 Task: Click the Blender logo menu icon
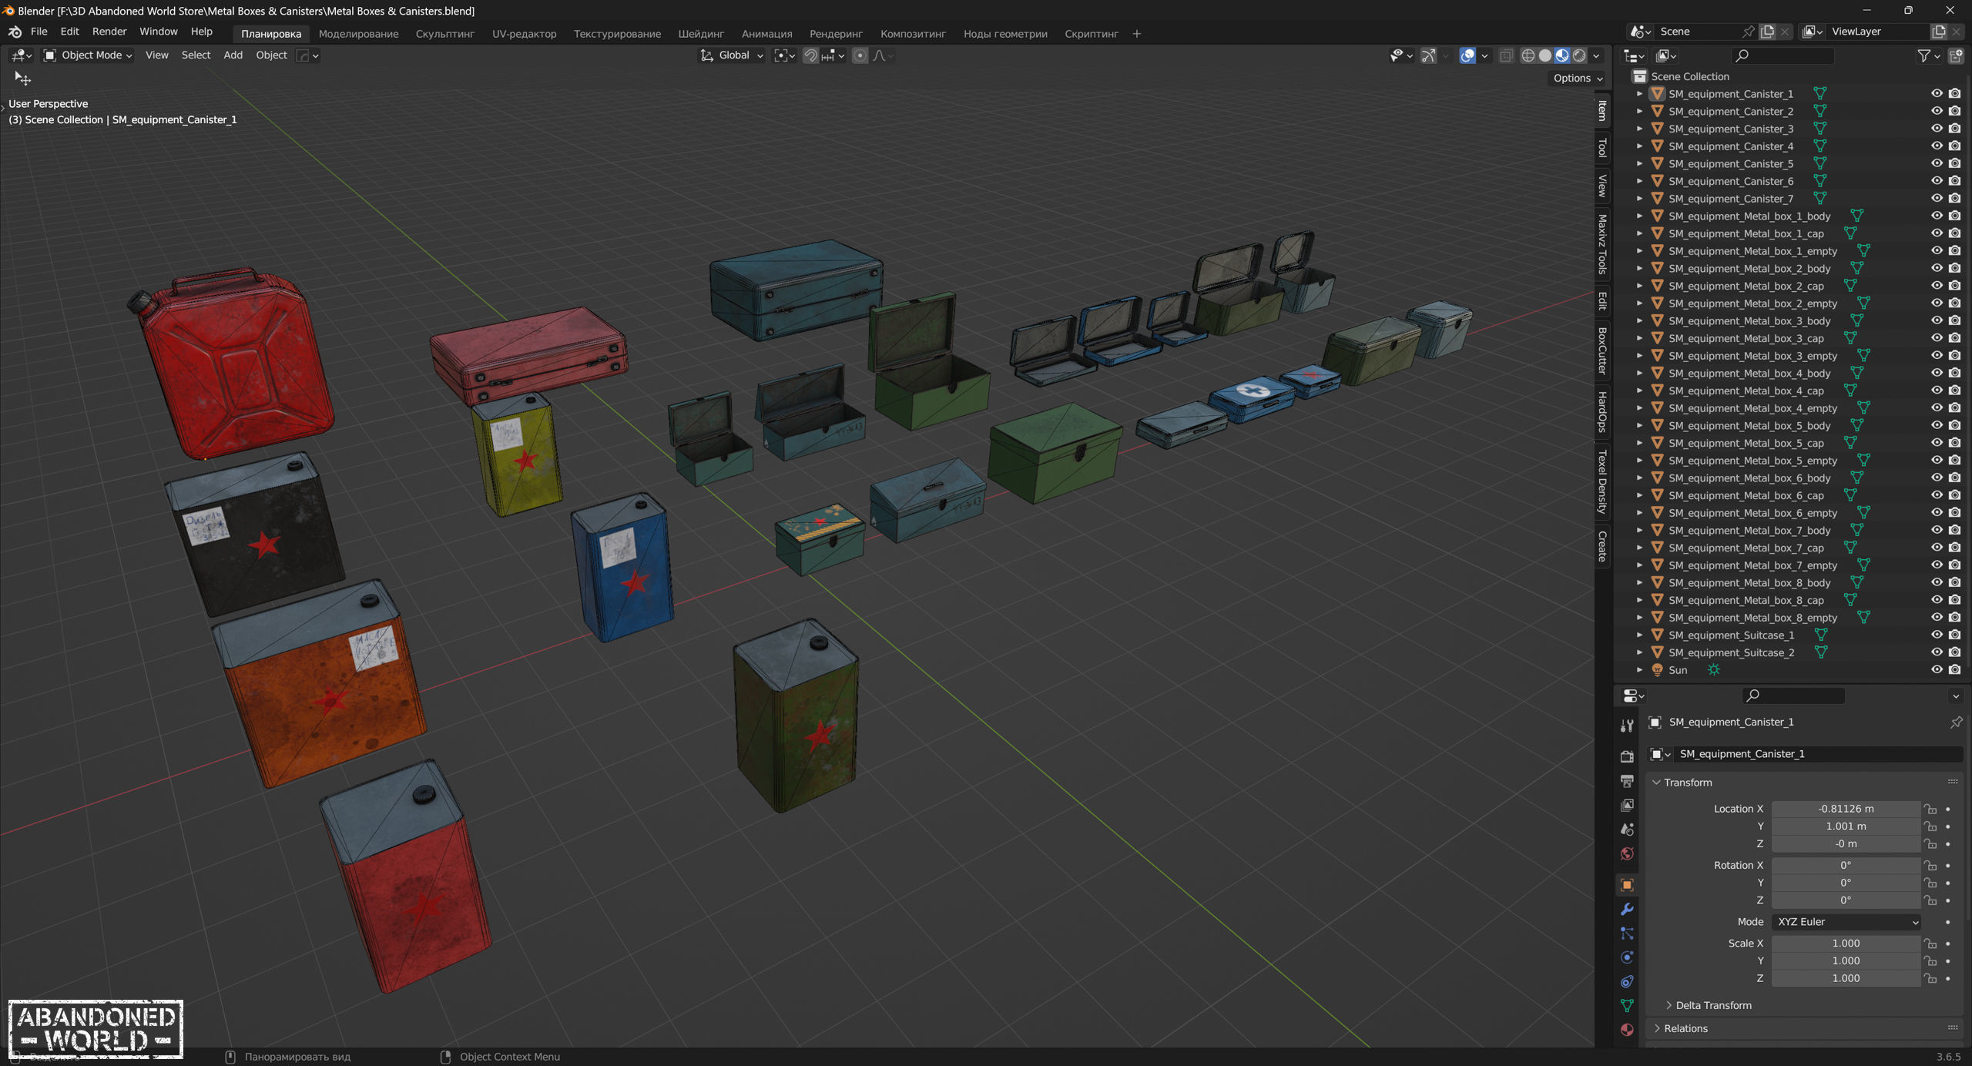15,32
